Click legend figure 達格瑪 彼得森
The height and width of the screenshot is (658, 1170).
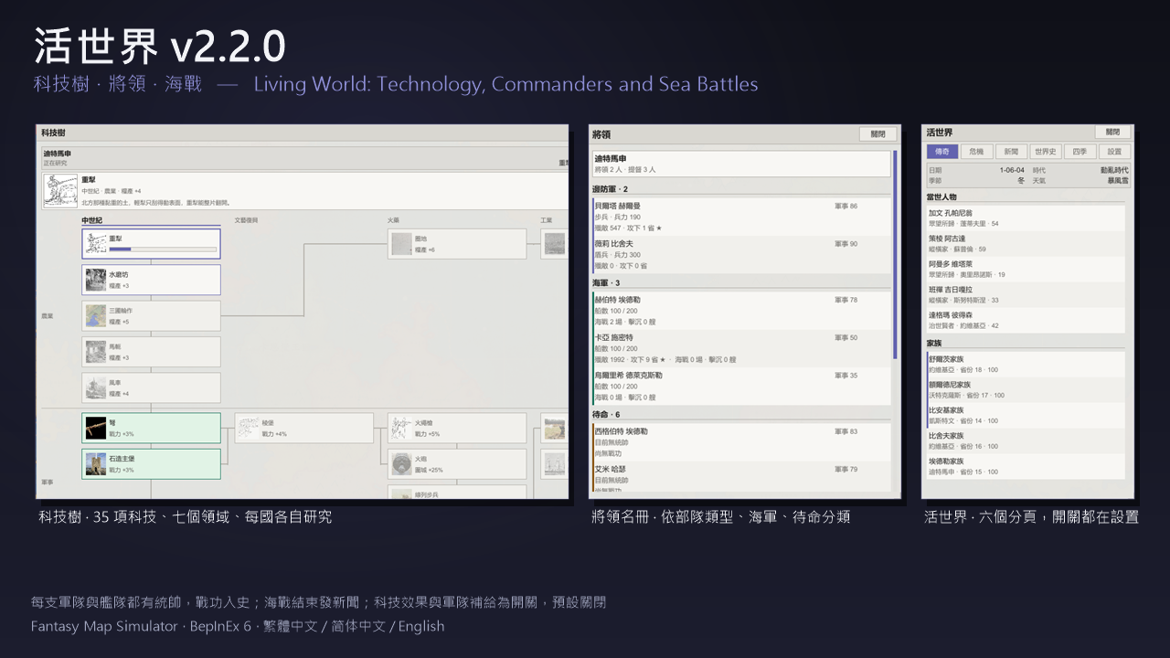pos(1026,320)
